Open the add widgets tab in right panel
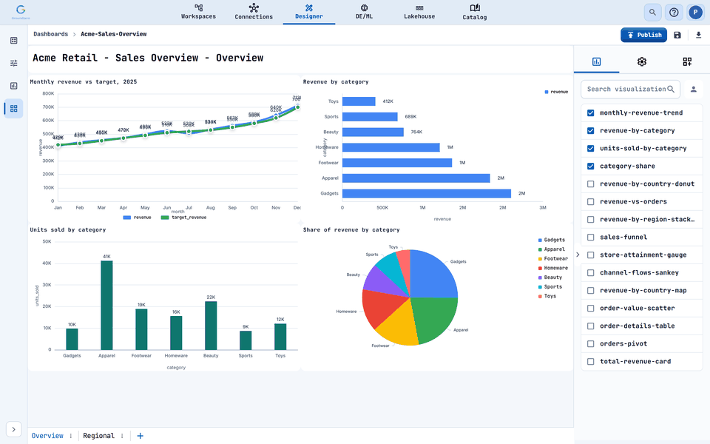 (687, 61)
